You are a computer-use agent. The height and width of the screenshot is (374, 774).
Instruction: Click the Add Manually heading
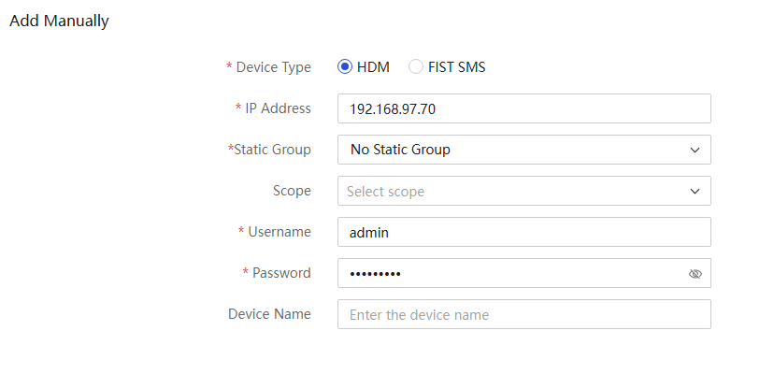[x=59, y=22]
